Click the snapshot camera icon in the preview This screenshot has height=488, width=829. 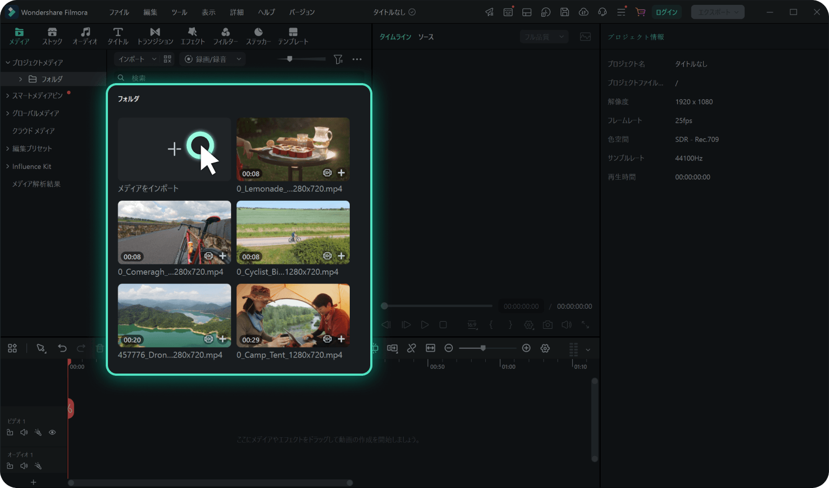(x=548, y=325)
